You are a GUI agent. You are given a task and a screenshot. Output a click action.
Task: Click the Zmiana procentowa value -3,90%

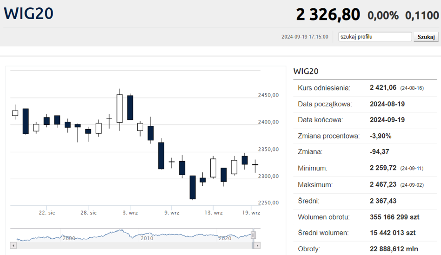[x=381, y=136]
